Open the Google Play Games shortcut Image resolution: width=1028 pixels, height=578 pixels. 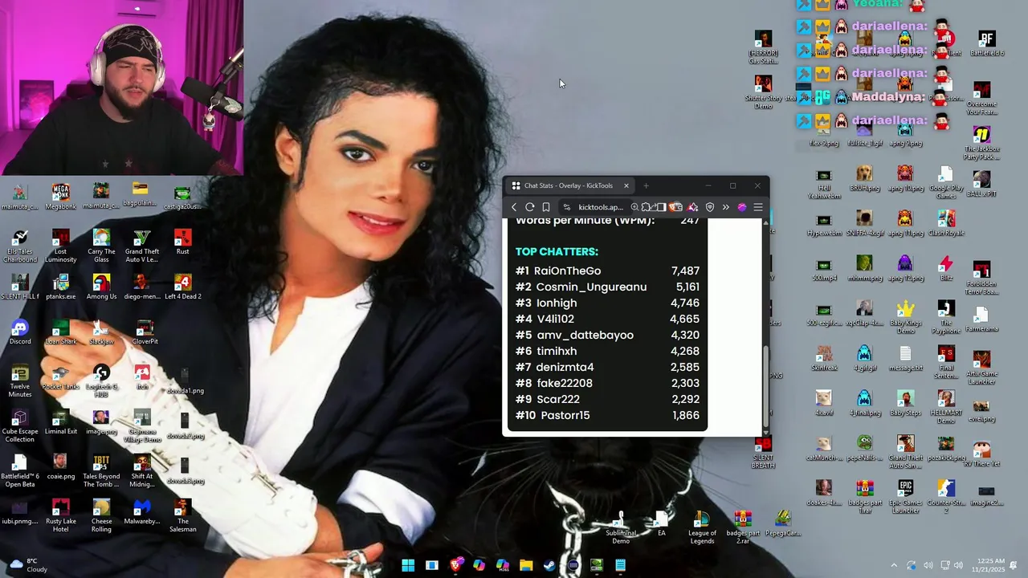[x=946, y=182]
